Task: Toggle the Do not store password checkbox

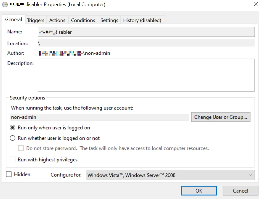Action: tap(21, 148)
